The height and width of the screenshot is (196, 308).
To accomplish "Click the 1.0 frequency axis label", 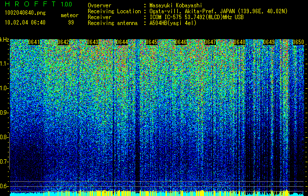I will 4,88.
